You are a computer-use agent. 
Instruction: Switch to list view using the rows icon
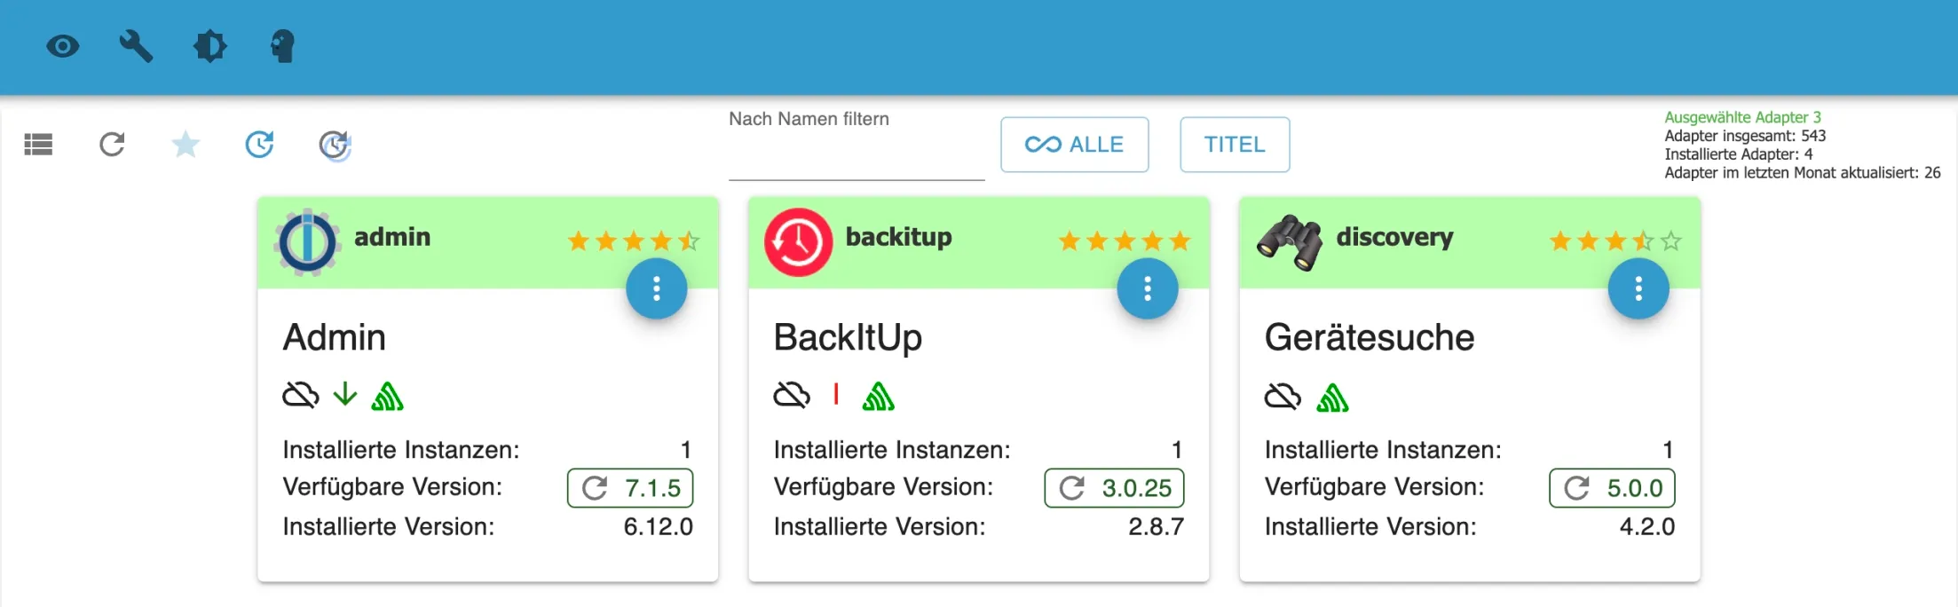38,144
